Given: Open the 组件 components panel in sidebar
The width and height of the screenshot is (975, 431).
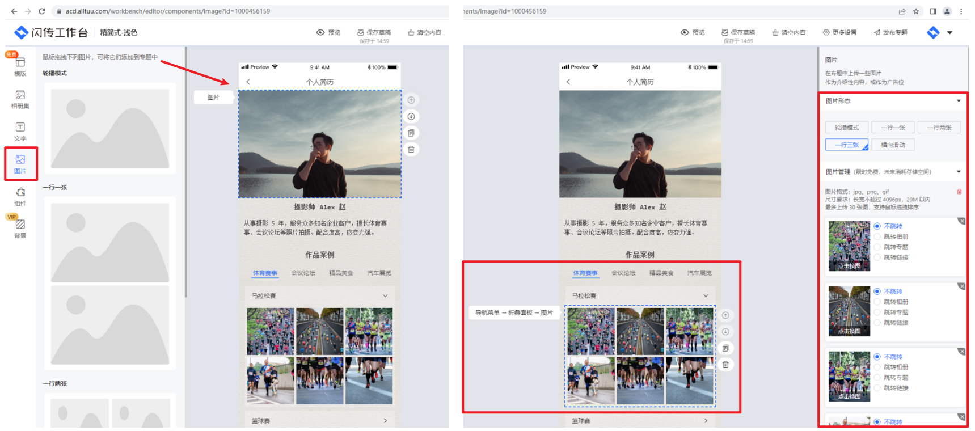Looking at the screenshot, I should [x=20, y=196].
